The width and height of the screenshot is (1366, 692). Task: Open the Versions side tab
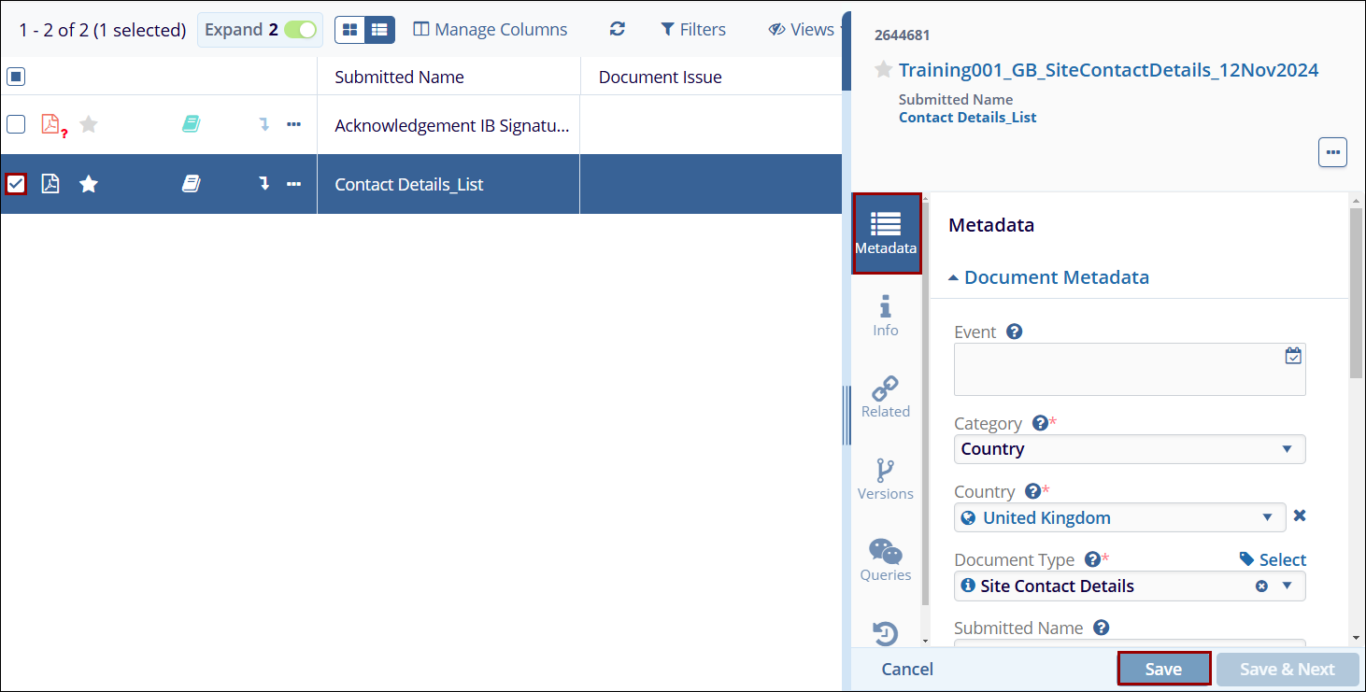point(885,480)
